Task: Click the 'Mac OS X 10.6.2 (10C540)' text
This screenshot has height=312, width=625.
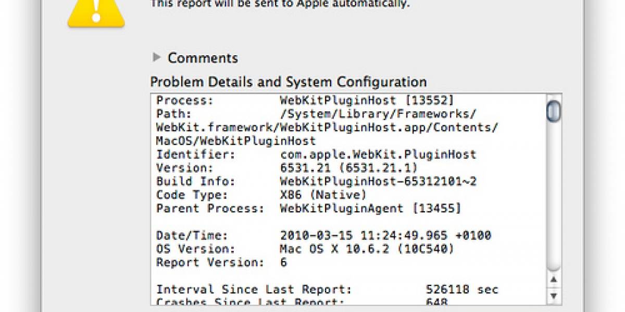Action: (367, 249)
